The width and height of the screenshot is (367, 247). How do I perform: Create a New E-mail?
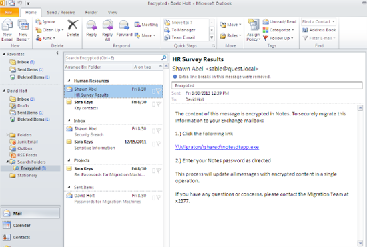click(x=7, y=31)
